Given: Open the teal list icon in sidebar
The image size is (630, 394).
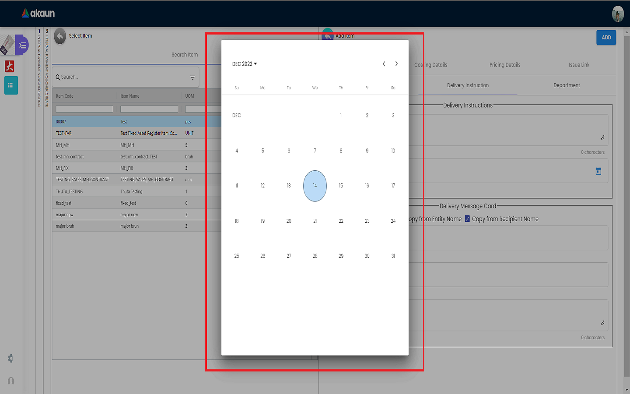Looking at the screenshot, I should click(x=11, y=85).
